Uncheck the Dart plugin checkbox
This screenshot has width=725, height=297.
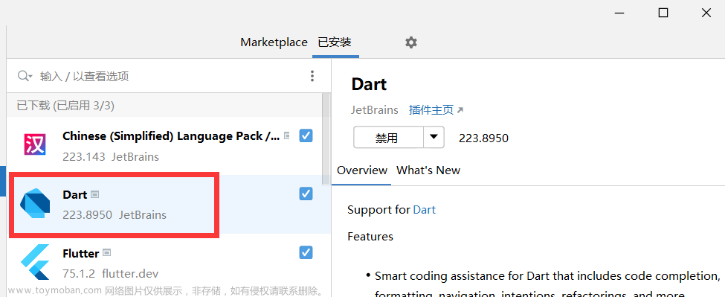(306, 194)
